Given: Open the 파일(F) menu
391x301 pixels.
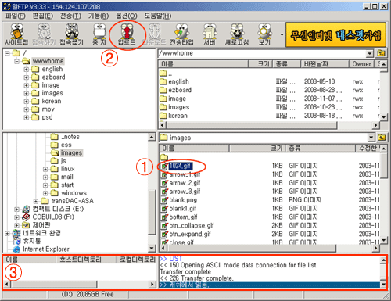Looking at the screenshot, I should click(x=16, y=16).
